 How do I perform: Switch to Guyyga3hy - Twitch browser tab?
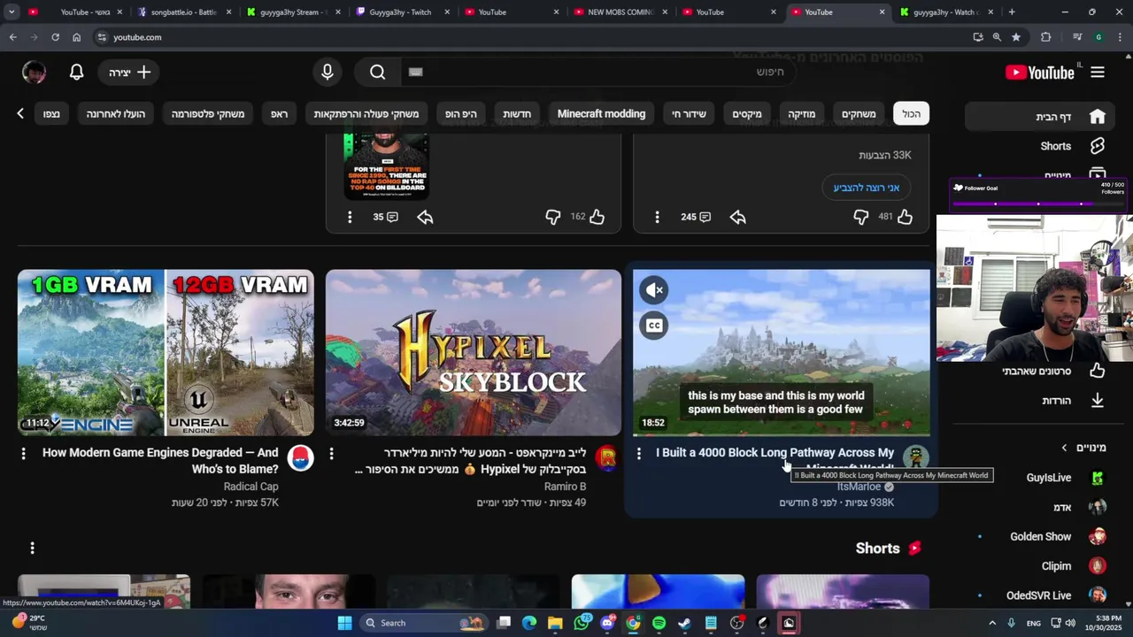tap(401, 12)
